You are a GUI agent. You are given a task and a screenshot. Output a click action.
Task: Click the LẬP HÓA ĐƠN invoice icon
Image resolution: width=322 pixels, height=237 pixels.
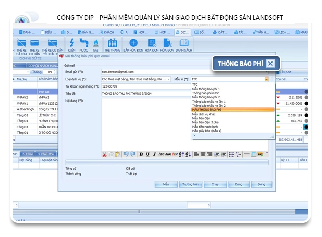click(133, 44)
